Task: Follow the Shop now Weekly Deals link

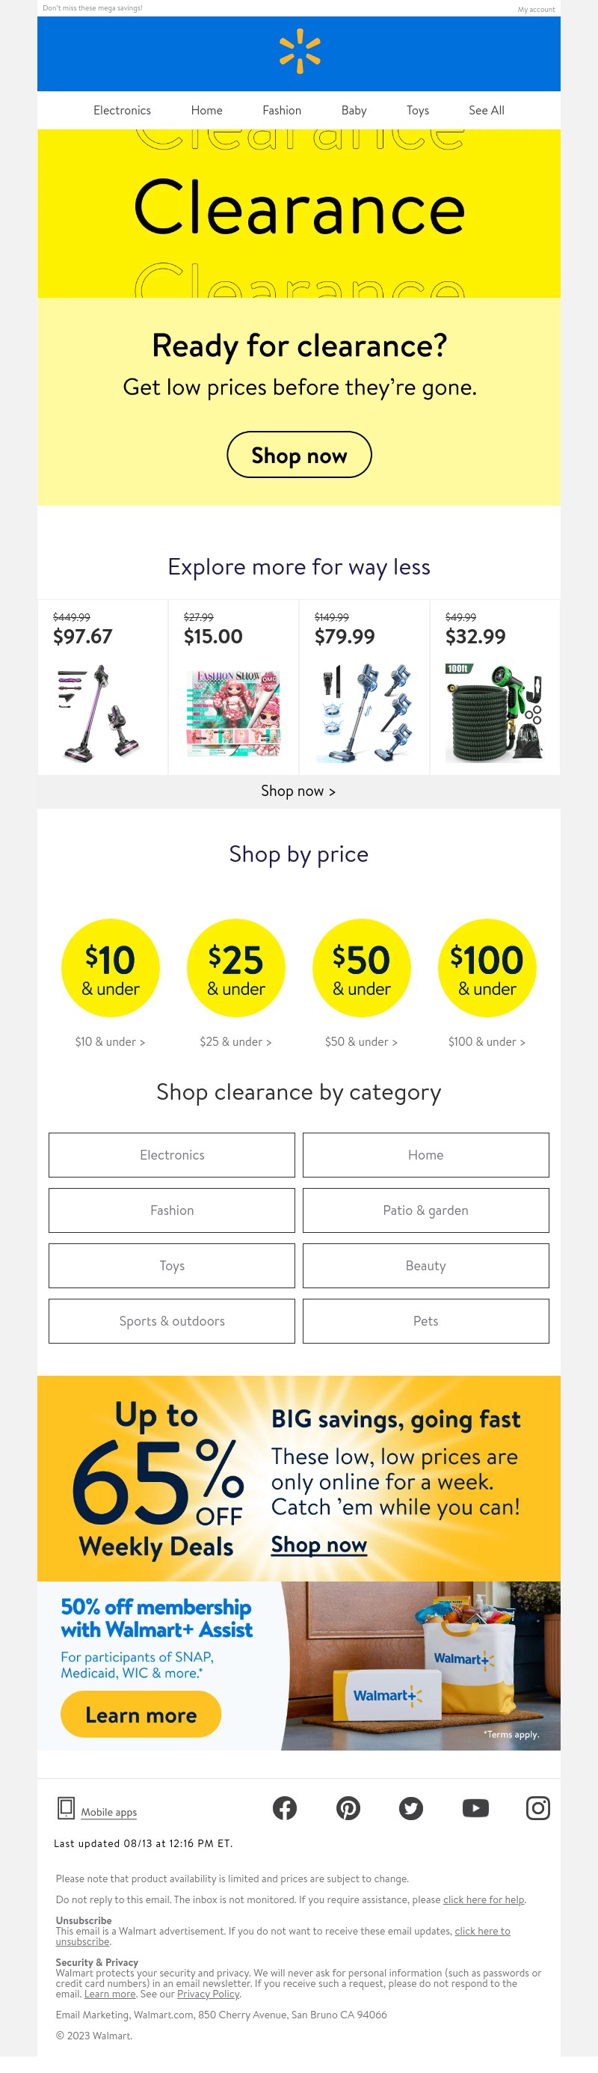Action: pos(319,1544)
